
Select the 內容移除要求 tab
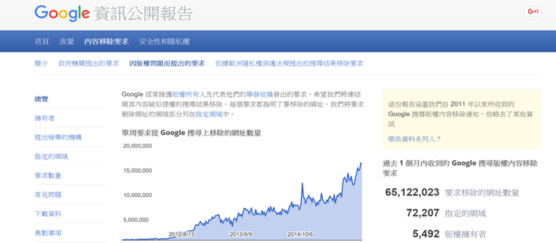(106, 42)
